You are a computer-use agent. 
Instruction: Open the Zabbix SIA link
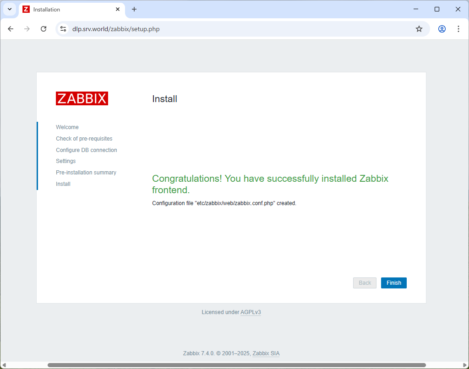pos(266,353)
